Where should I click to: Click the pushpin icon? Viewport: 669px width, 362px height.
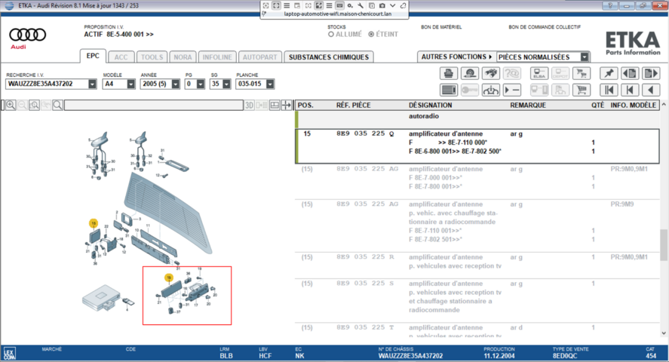(609, 73)
